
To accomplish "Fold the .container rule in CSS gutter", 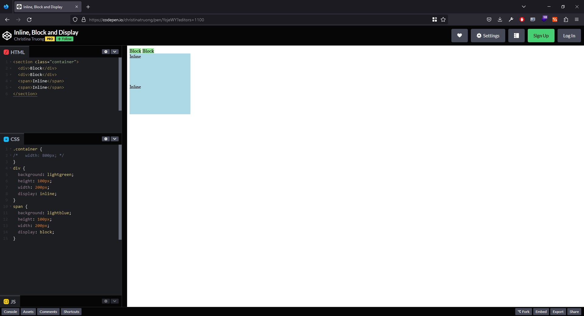I will point(11,149).
